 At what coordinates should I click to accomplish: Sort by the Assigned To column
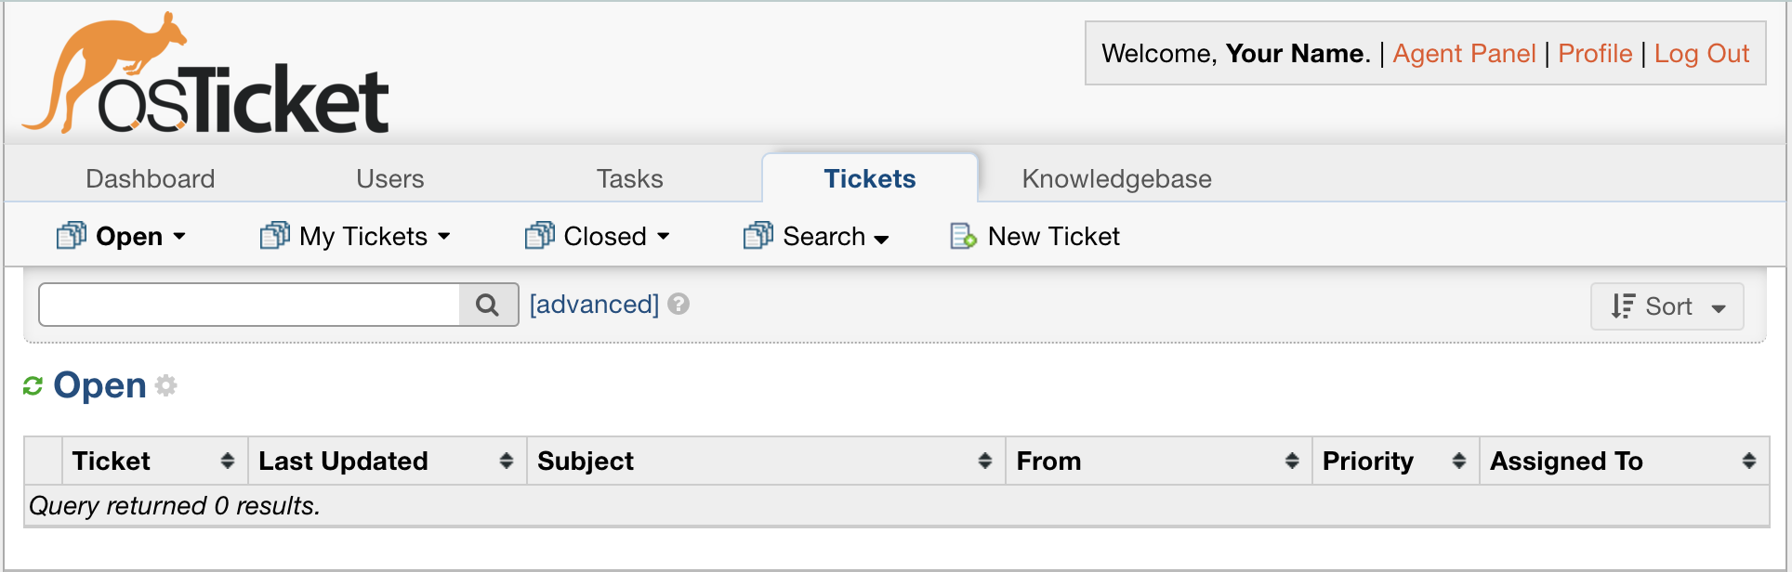point(1566,461)
